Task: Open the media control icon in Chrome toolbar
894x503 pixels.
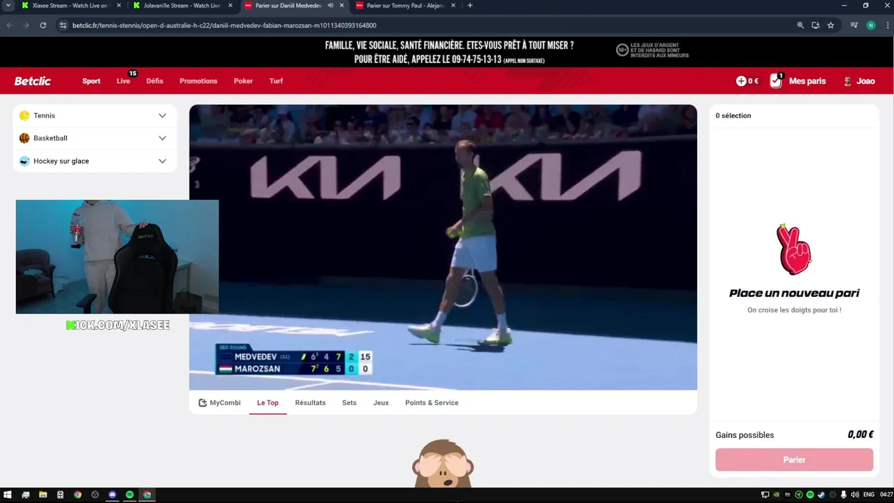Action: coord(854,25)
